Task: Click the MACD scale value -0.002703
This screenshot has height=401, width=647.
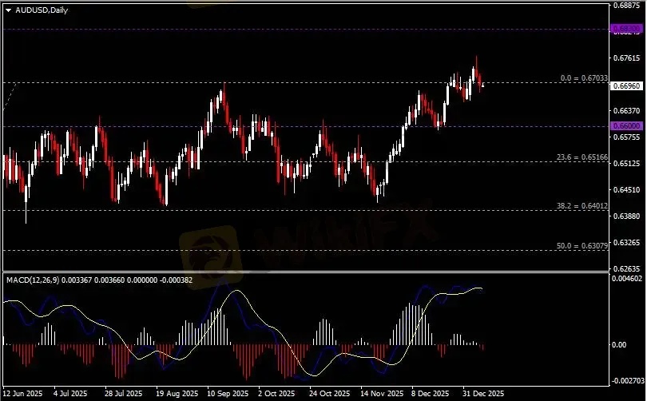Action: coord(627,381)
